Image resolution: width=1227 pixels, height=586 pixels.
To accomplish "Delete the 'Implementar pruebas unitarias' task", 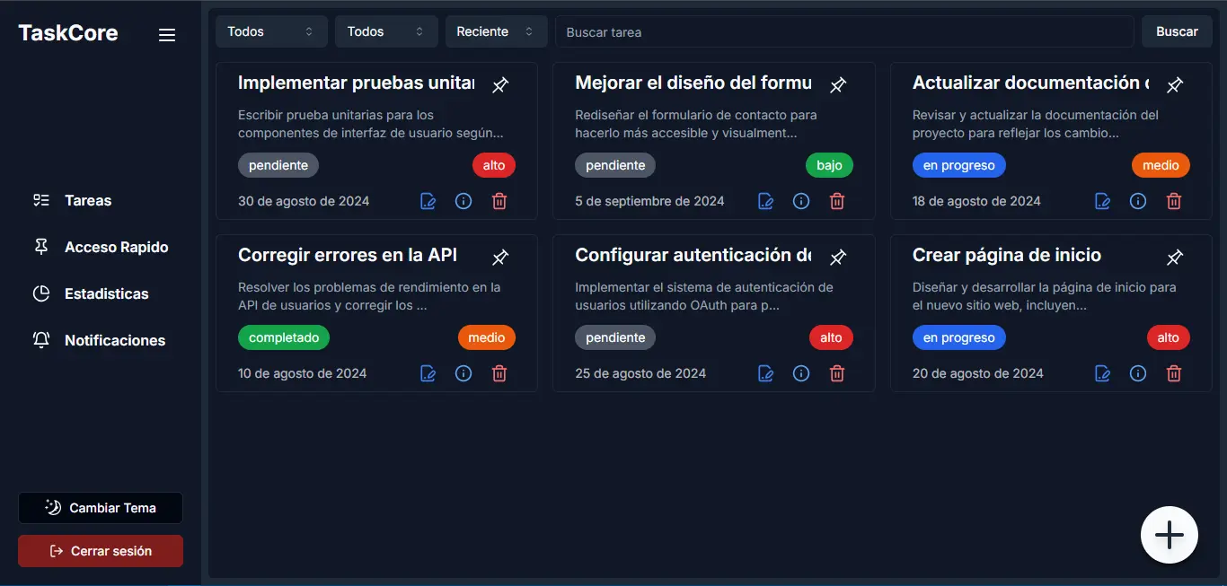I will 499,201.
